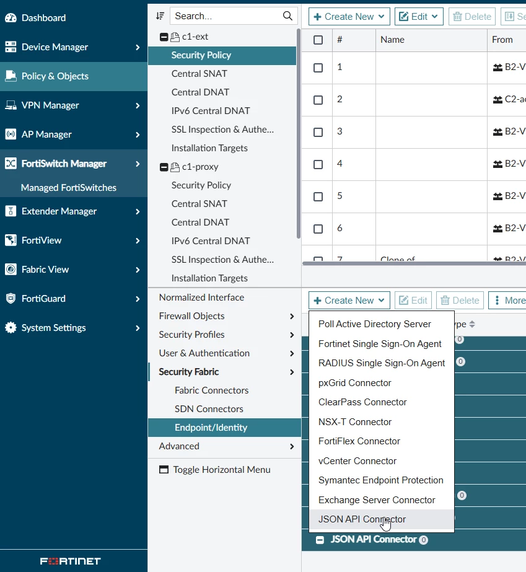Select vCenter Connector option
The width and height of the screenshot is (526, 572).
tap(382, 460)
